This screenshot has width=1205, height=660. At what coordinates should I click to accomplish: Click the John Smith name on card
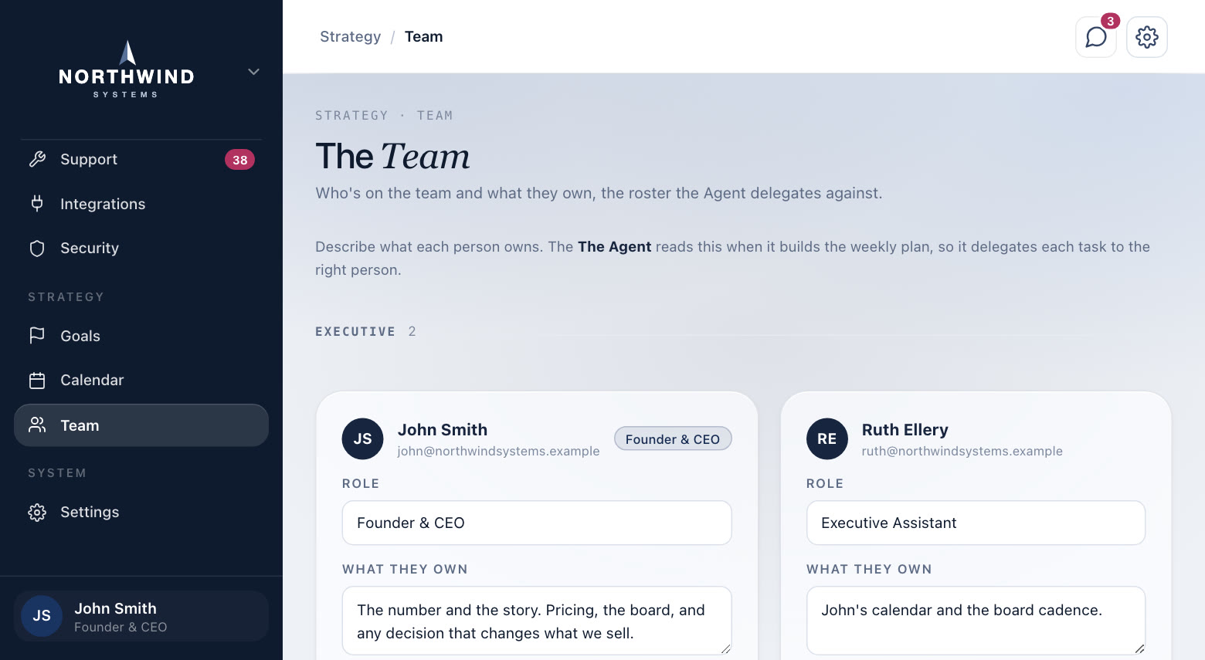coord(443,429)
